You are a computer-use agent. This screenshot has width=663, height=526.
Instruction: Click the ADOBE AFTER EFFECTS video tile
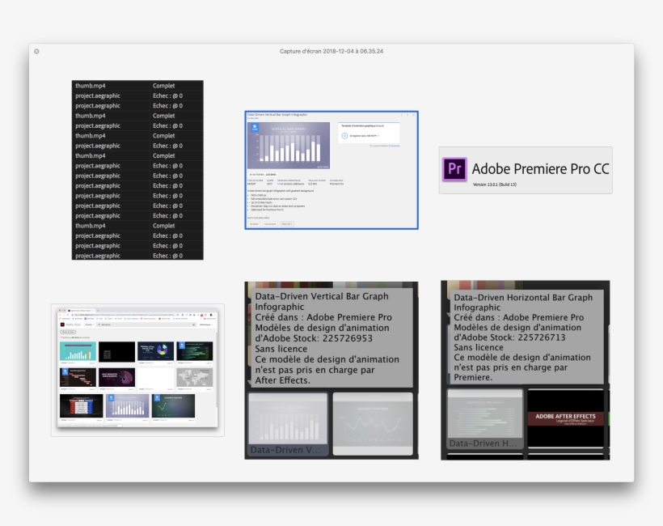pyautogui.click(x=565, y=418)
